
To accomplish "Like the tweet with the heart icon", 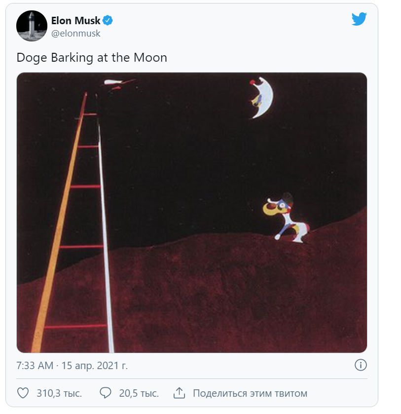I will point(23,393).
